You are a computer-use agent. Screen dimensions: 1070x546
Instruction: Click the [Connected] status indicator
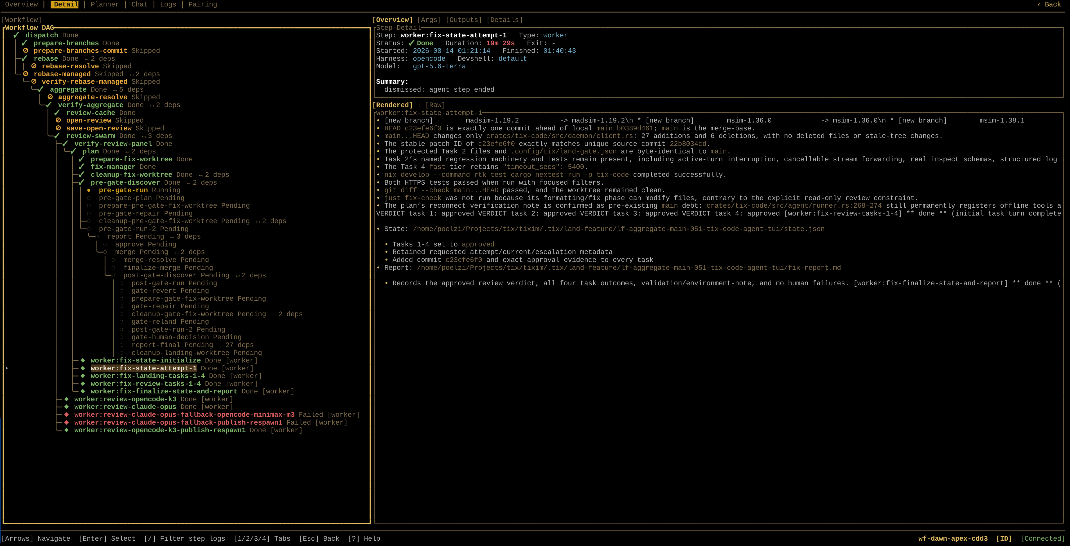[x=1043, y=538]
